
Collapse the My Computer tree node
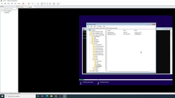pos(2,11)
